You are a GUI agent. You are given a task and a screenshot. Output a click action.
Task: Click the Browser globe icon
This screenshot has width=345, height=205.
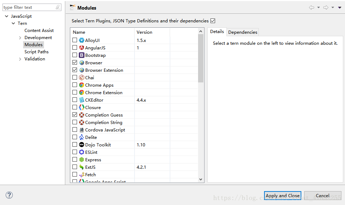click(82, 63)
